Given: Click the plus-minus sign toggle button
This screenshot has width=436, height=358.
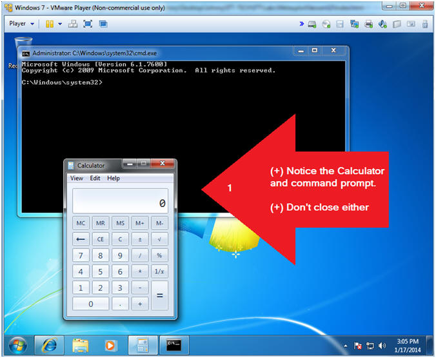Looking at the screenshot, I should tap(140, 239).
